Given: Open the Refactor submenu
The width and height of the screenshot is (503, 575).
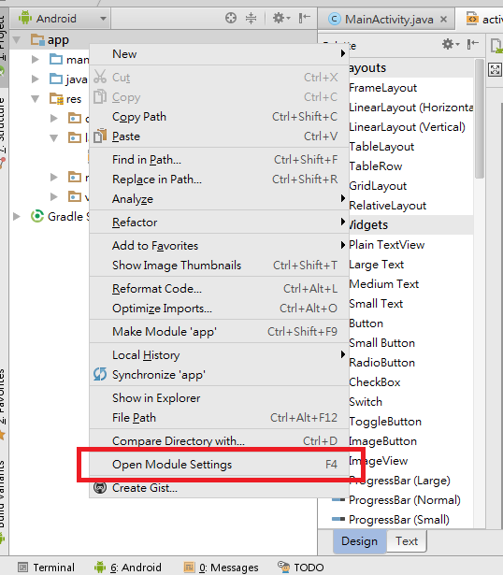Looking at the screenshot, I should 219,223.
